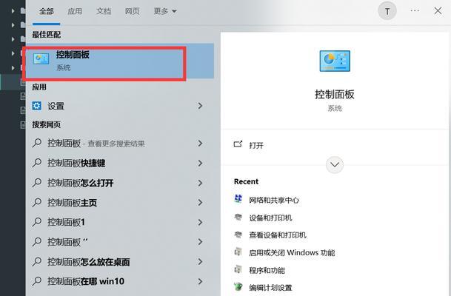Expand arrow for 控制面板快捷键
Viewport: 451px width, 296px height.
point(200,163)
